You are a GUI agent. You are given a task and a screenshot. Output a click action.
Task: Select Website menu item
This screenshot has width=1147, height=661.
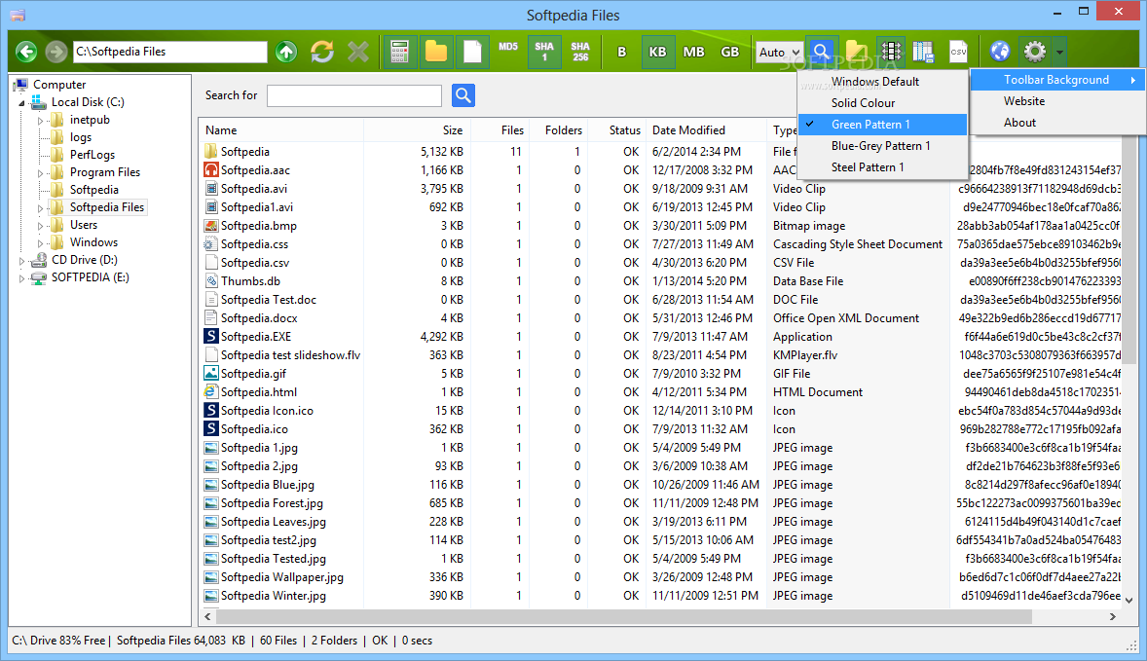pyautogui.click(x=1057, y=101)
